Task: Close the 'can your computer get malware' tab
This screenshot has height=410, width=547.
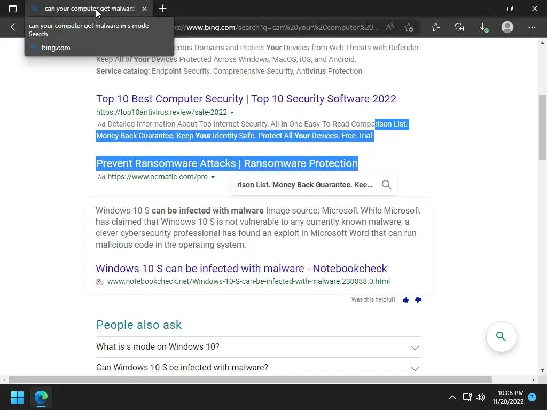Action: coord(144,9)
